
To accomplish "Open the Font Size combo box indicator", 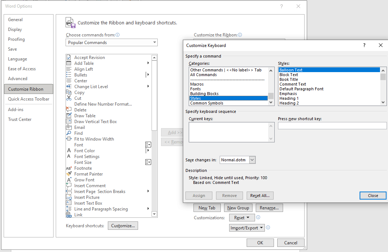I will click(148, 162).
